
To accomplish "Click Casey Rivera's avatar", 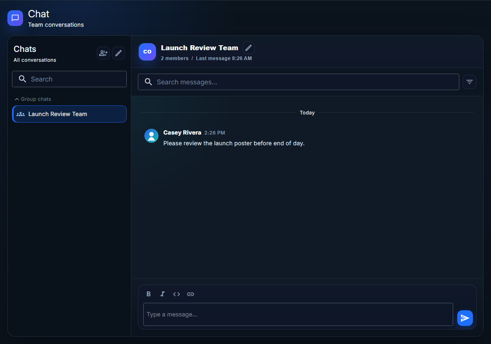I will [151, 136].
